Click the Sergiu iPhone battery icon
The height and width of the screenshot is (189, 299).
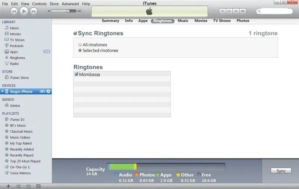coord(42,92)
